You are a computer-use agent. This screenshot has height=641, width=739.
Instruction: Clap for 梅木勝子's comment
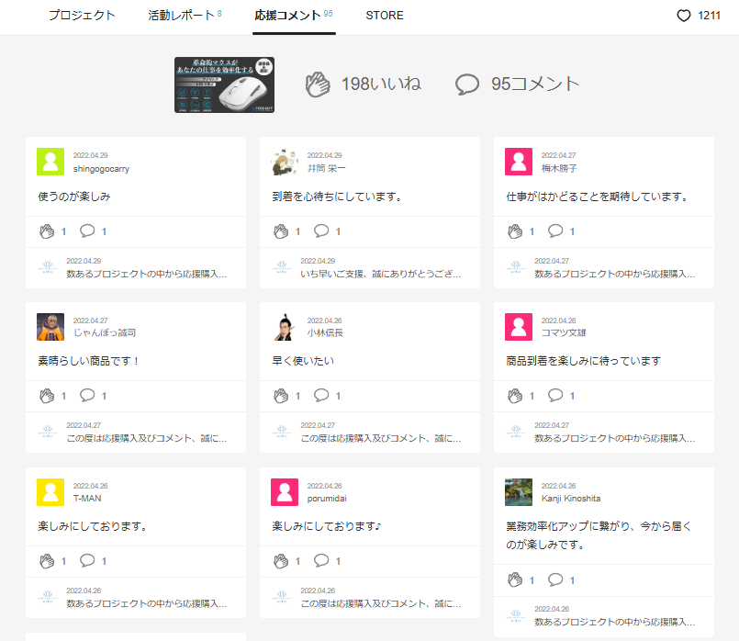point(515,231)
